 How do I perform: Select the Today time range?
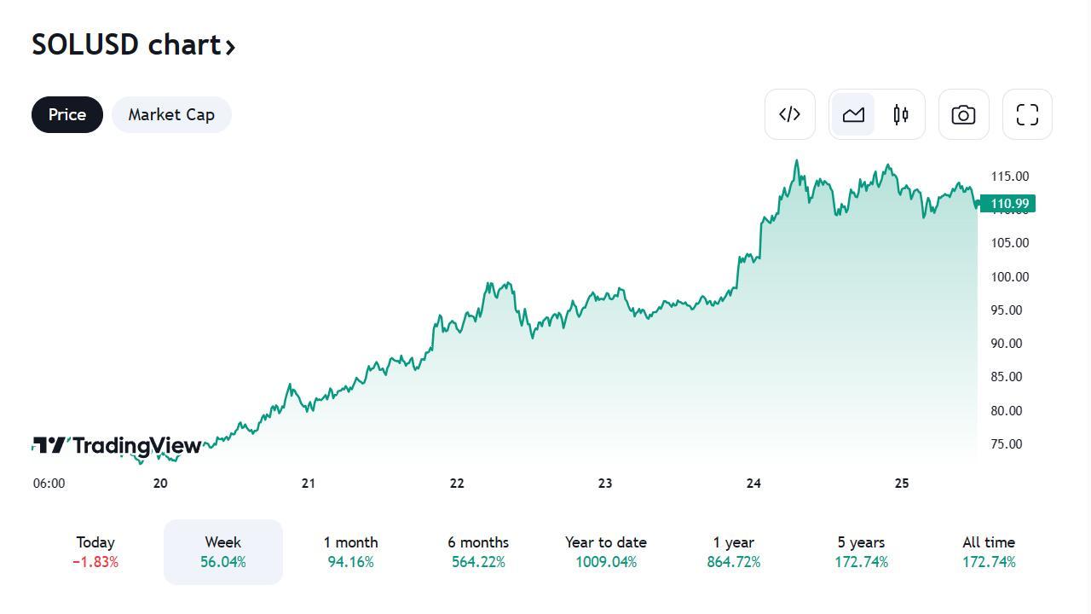coord(95,552)
